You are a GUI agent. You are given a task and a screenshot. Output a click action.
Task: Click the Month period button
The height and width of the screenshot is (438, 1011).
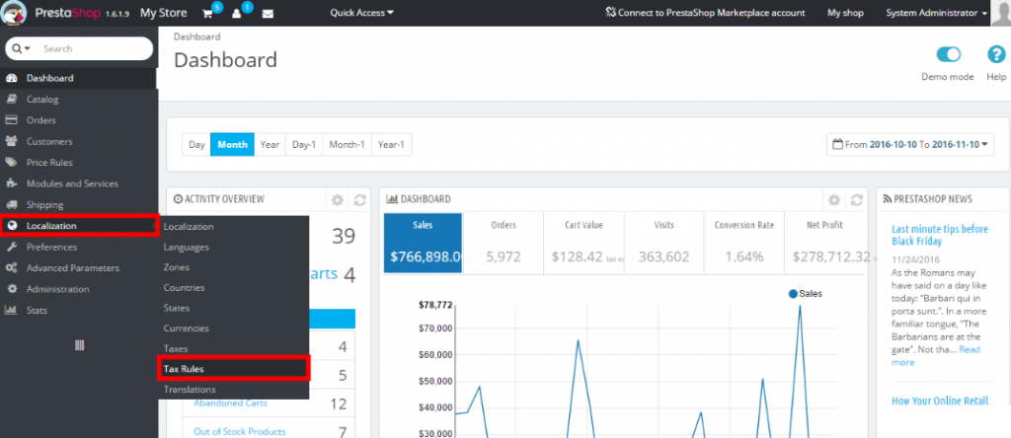pyautogui.click(x=233, y=144)
